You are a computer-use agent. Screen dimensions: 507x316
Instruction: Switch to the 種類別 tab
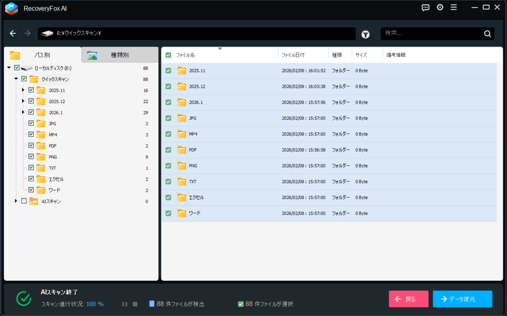[119, 55]
